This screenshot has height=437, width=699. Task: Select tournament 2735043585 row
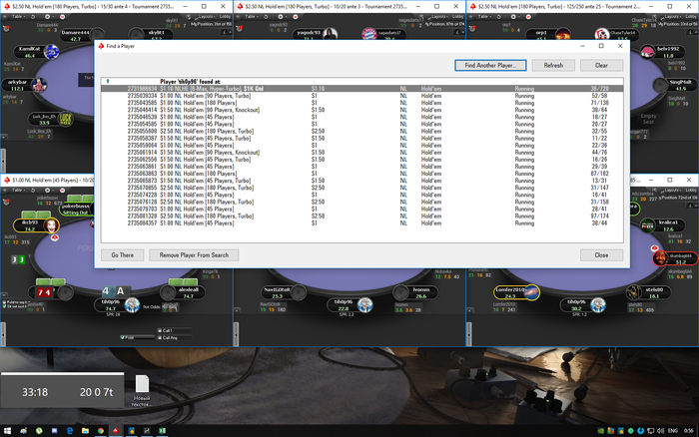(361, 103)
